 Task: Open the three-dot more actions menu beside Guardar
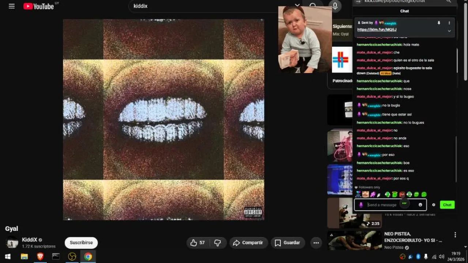pos(316,243)
